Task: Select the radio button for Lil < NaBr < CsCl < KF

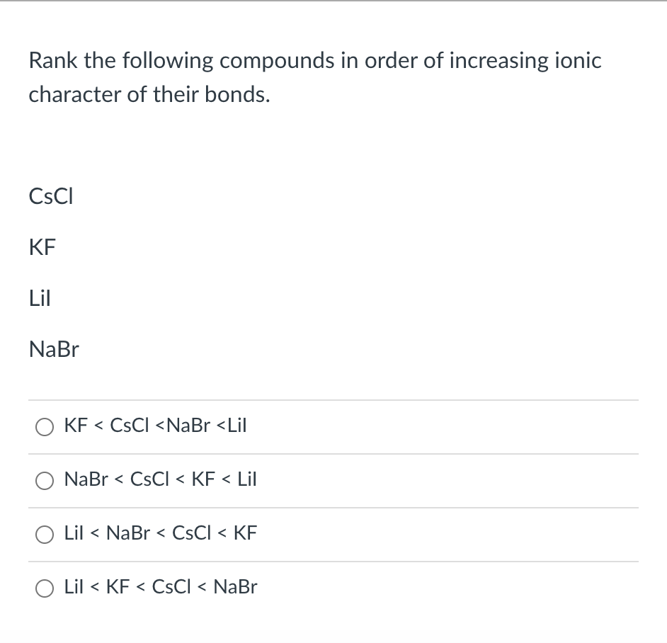Action: pos(45,534)
